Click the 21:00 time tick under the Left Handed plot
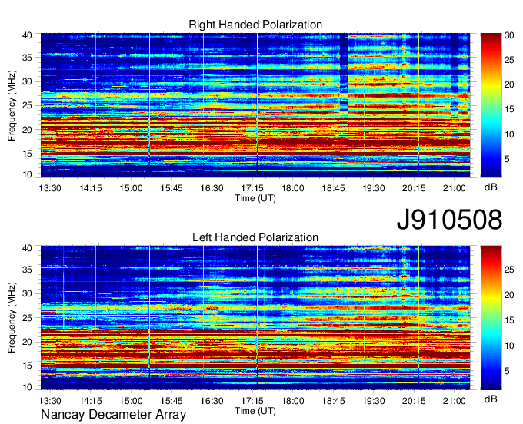 455,401
